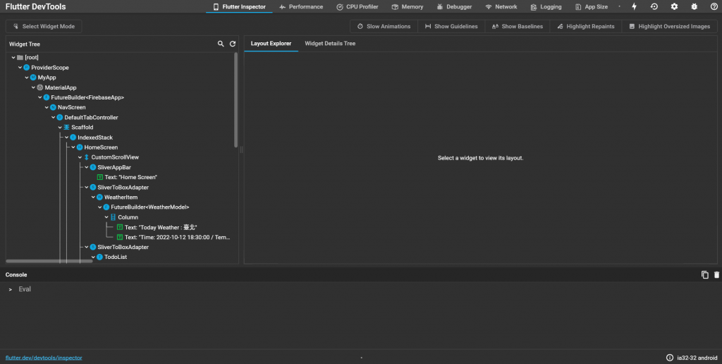The image size is (722, 364).
Task: Toggle Highlight Oversized Images
Action: point(670,26)
